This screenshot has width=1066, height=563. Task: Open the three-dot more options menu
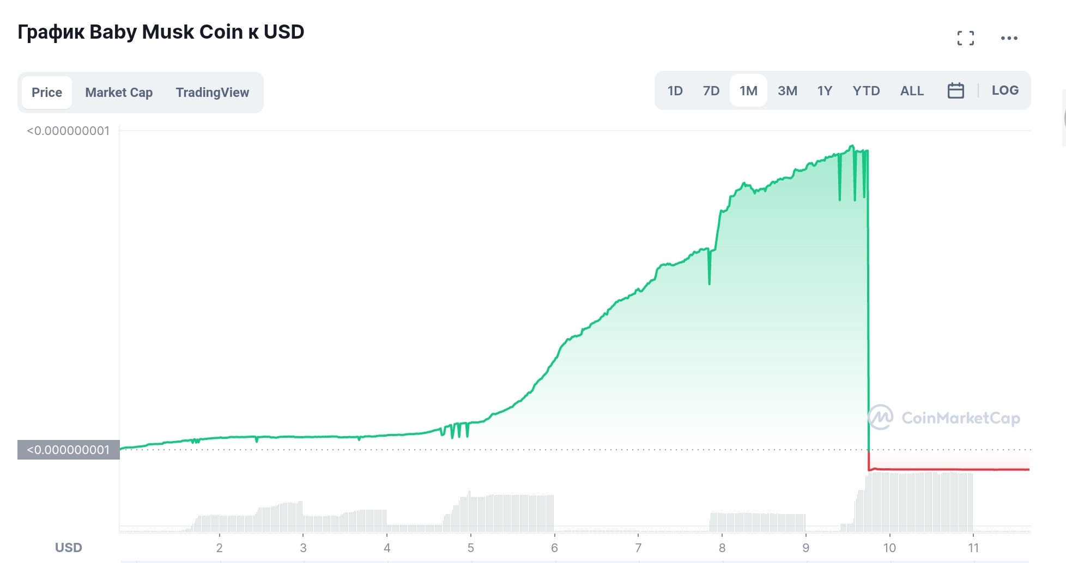tap(1009, 38)
